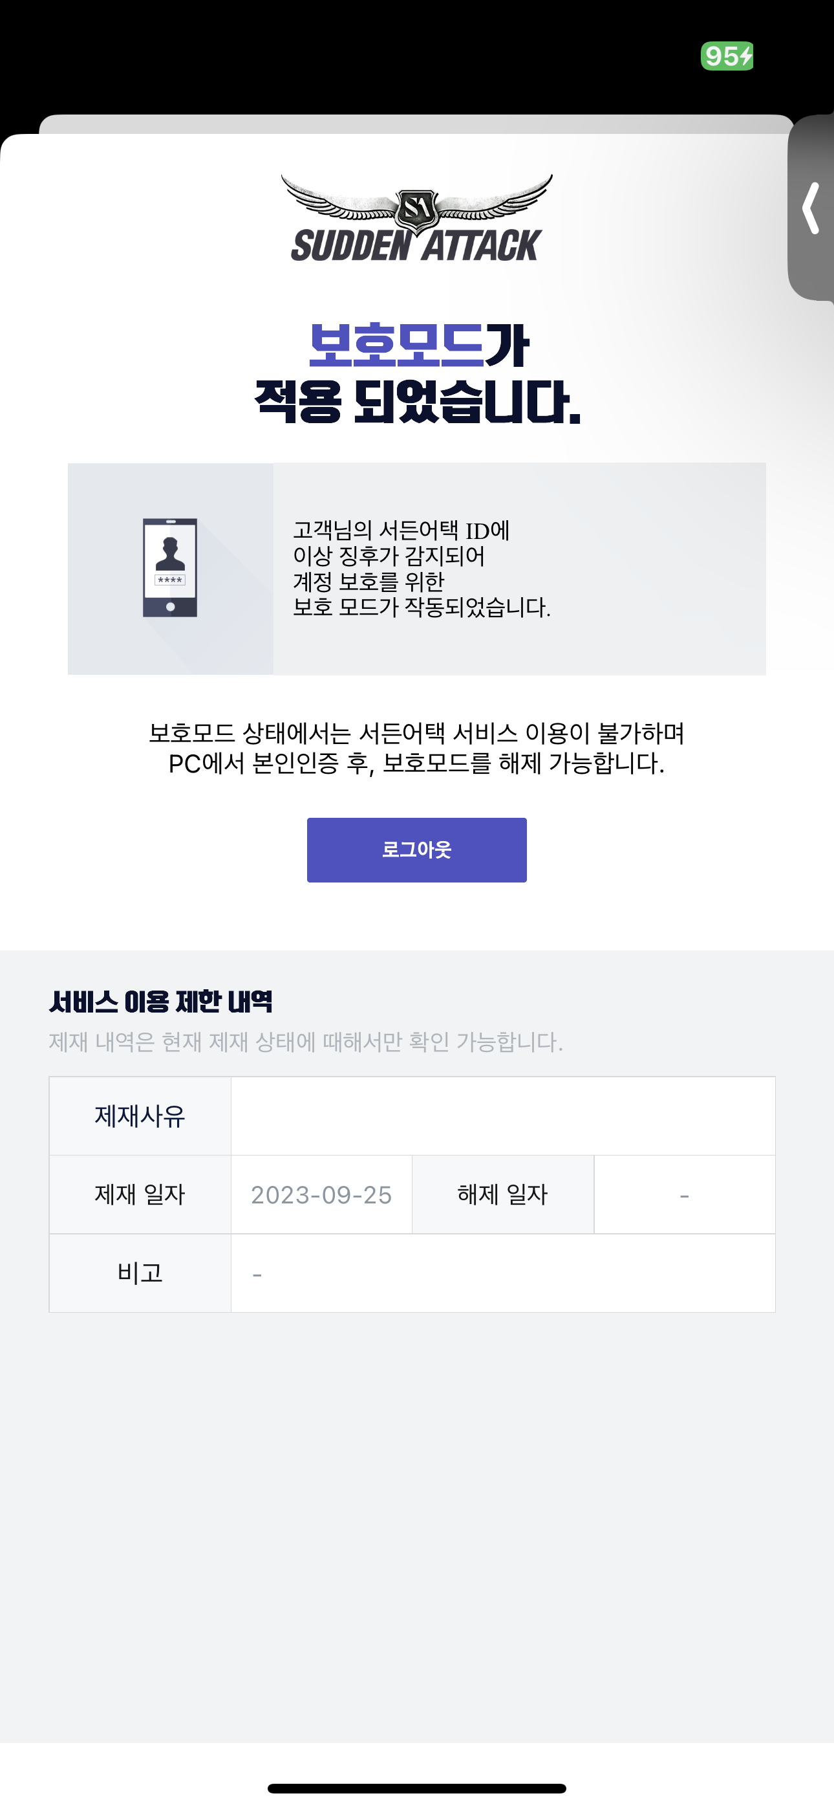Select the 해제 일자 label cell
Screen dimensions: 834x1809
[502, 1194]
